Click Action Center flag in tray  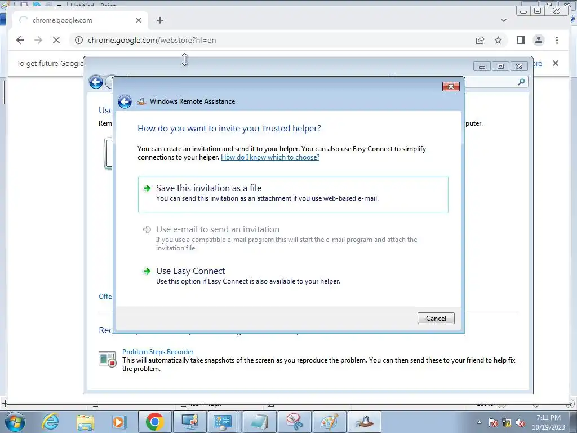pyautogui.click(x=492, y=422)
